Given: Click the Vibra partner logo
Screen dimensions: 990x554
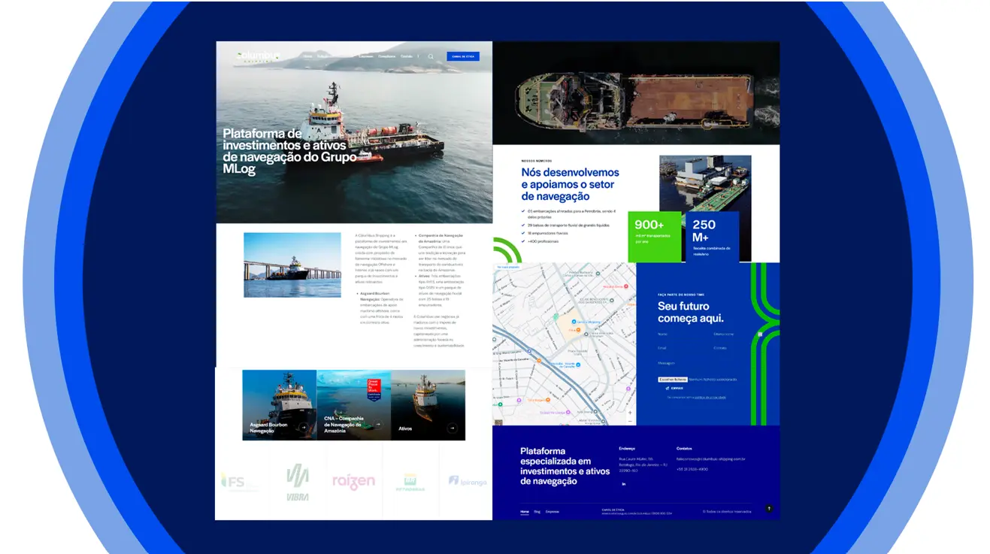Looking at the screenshot, I should coord(298,482).
